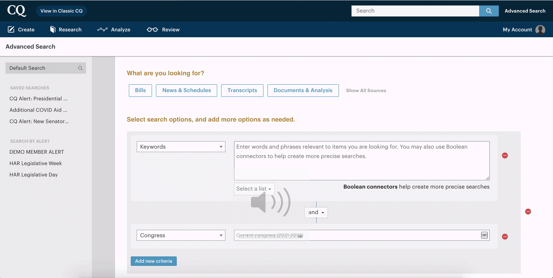Viewport: 553px width, 278px height.
Task: Click 'SAVED SEARCHES' section label
Action: coord(30,88)
